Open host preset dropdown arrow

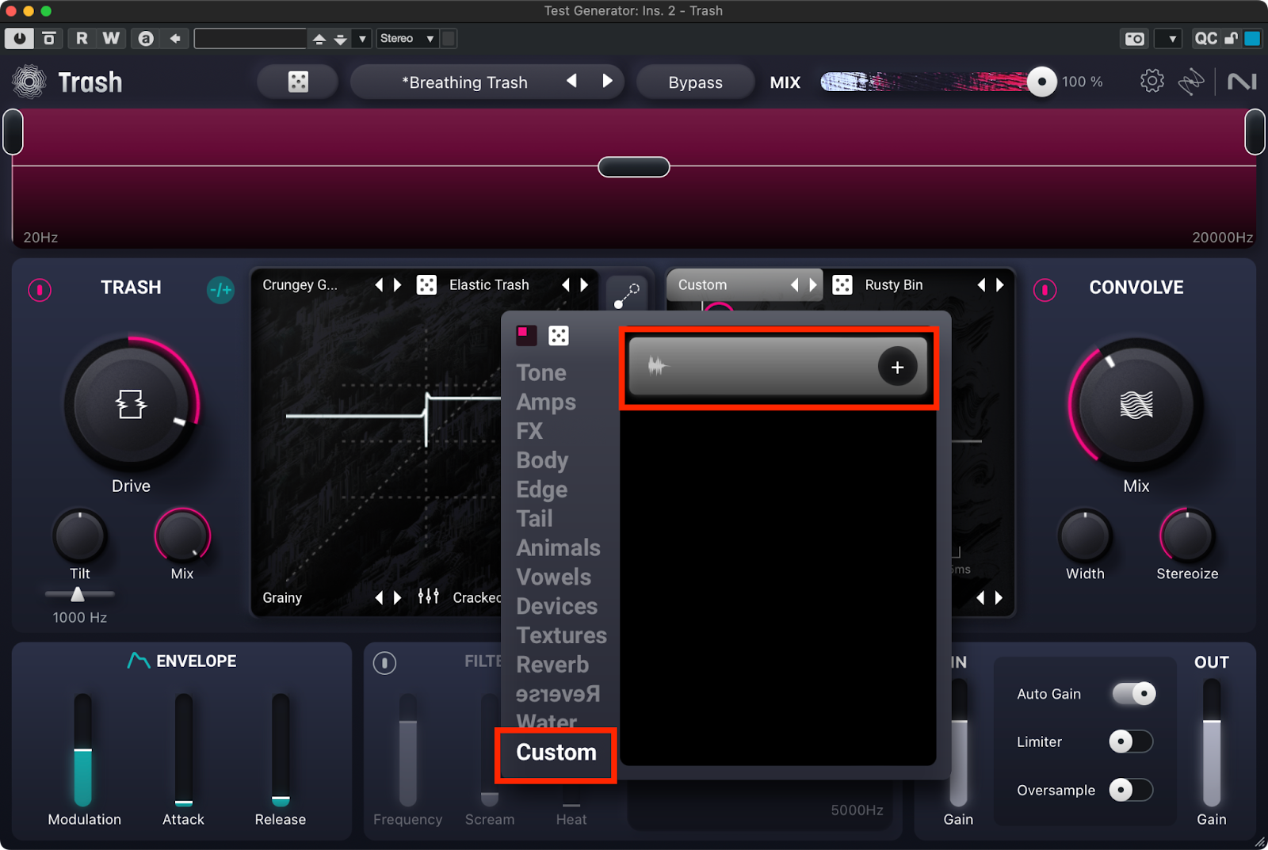(x=362, y=38)
